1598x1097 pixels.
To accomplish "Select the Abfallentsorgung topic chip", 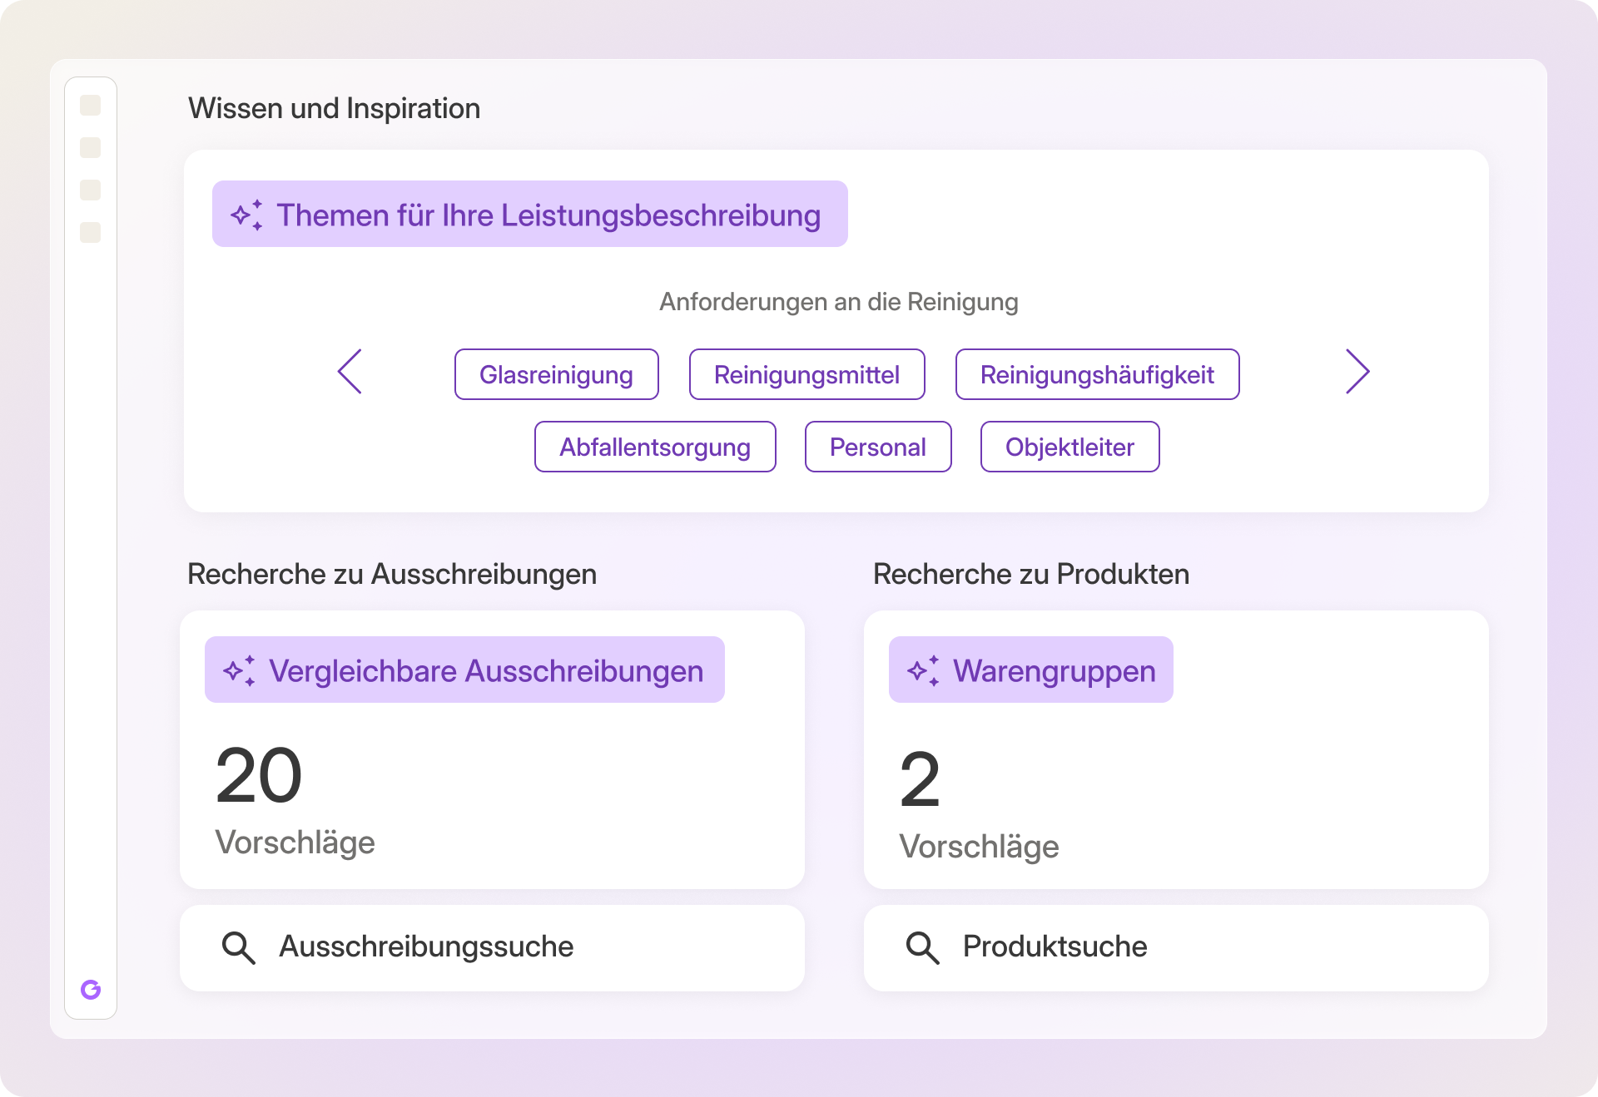I will (x=655, y=447).
